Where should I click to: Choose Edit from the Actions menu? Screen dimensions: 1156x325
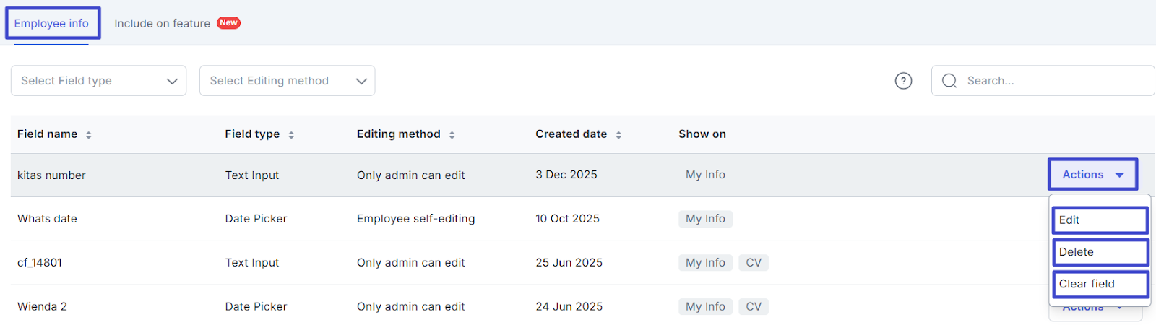click(x=1100, y=220)
